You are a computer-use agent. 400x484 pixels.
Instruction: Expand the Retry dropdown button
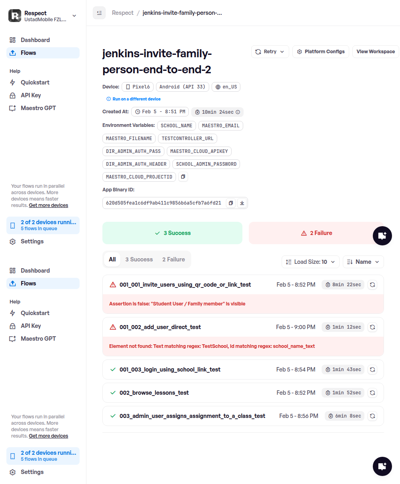tap(270, 52)
